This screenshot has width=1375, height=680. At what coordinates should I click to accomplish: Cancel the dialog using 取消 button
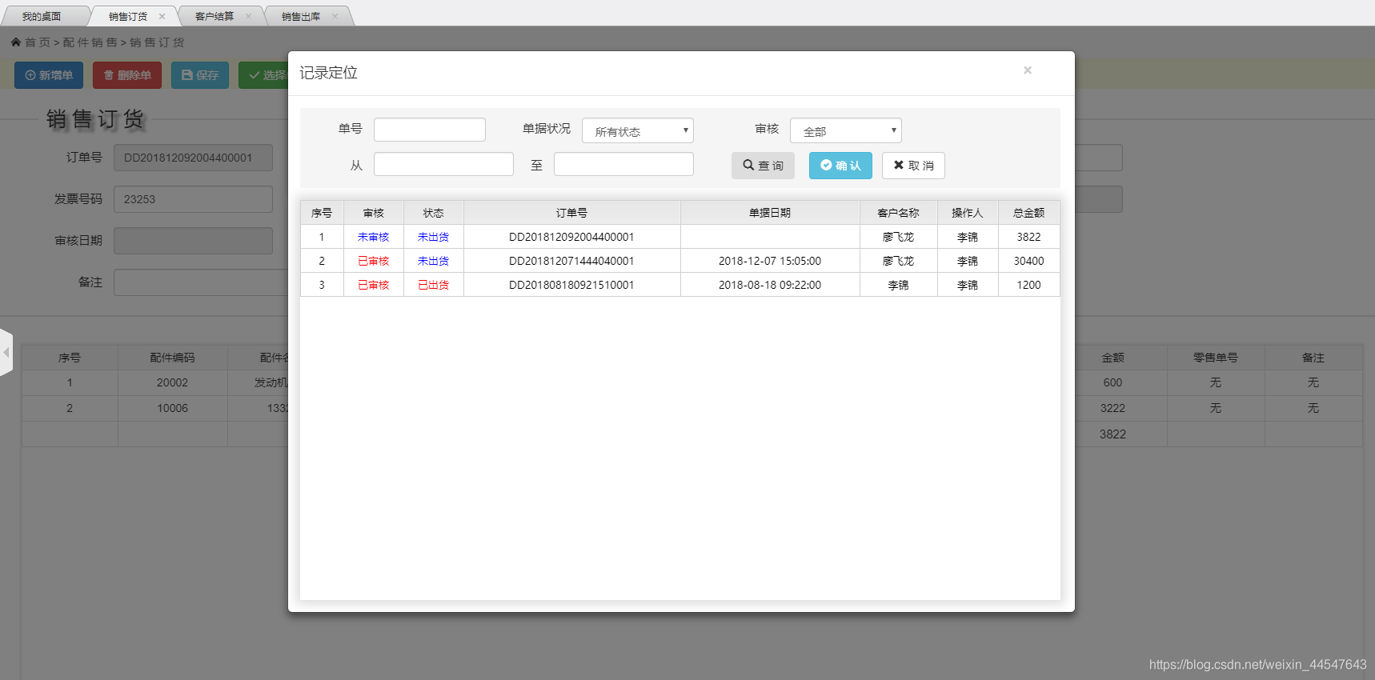click(x=913, y=166)
